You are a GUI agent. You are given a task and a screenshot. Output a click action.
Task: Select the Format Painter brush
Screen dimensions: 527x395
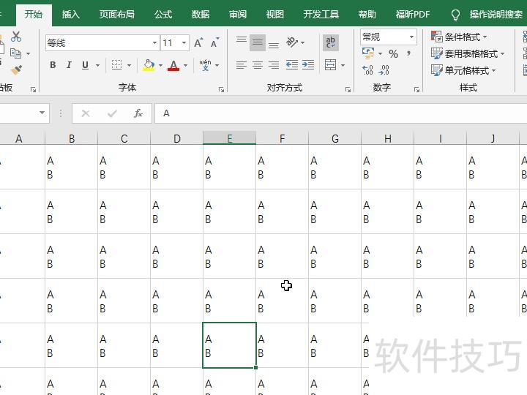pyautogui.click(x=16, y=70)
